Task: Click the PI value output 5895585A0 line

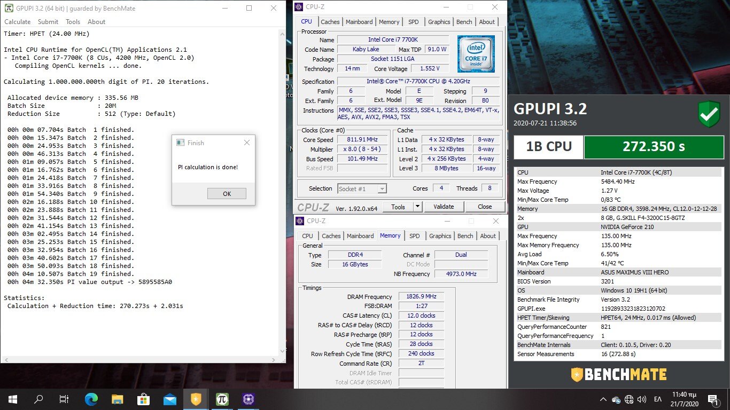Action: tap(90, 282)
